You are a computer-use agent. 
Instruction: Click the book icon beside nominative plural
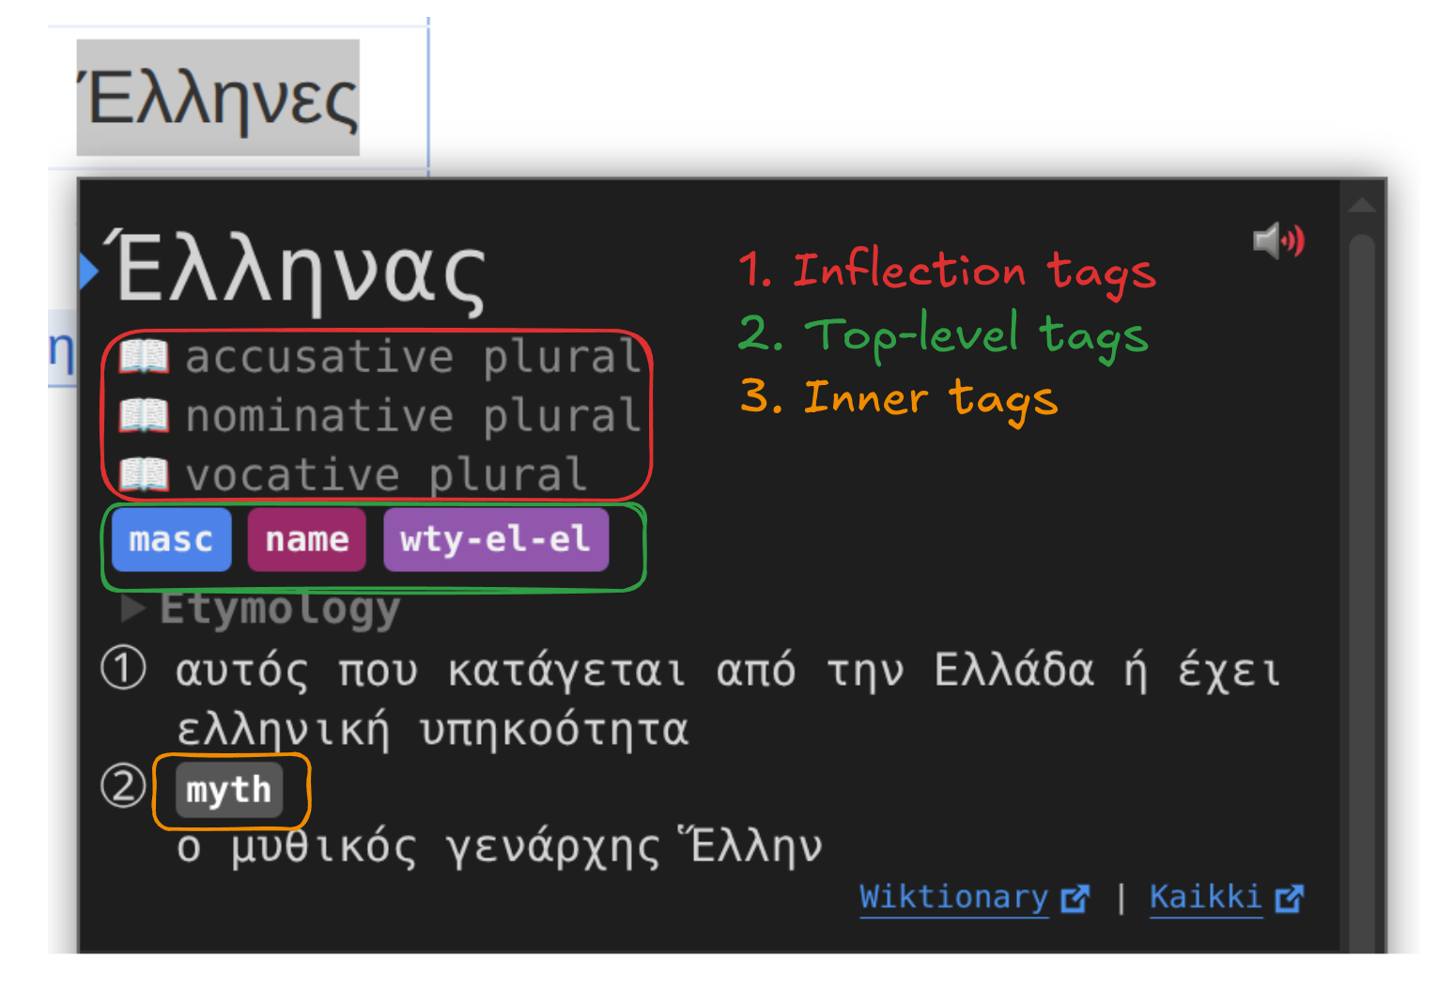[x=144, y=416]
